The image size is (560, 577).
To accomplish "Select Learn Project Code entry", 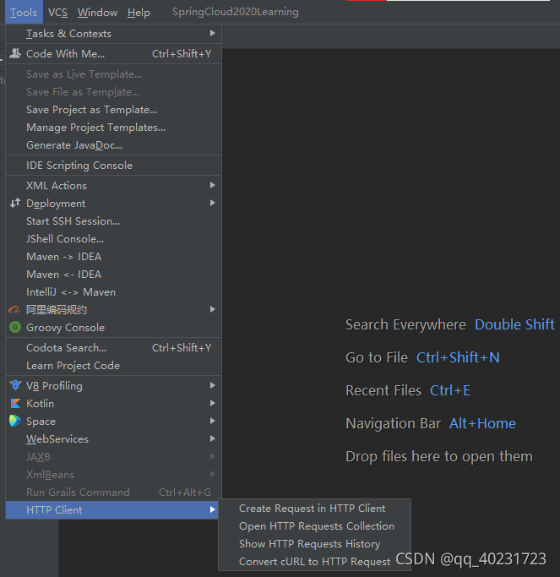I will [113, 366].
